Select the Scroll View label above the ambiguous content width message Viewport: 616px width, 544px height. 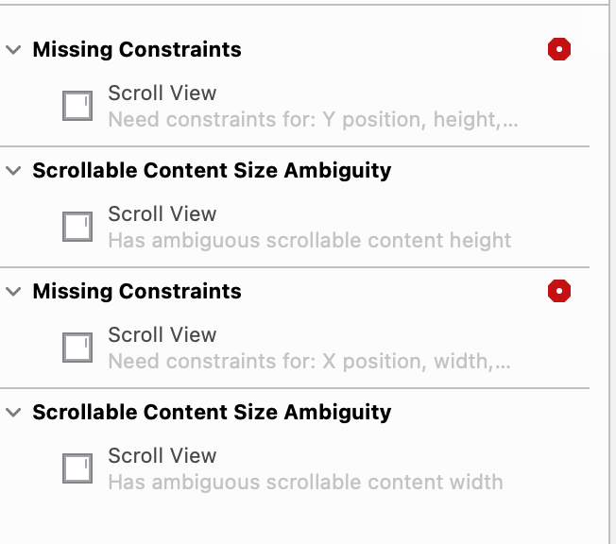pyautogui.click(x=163, y=456)
